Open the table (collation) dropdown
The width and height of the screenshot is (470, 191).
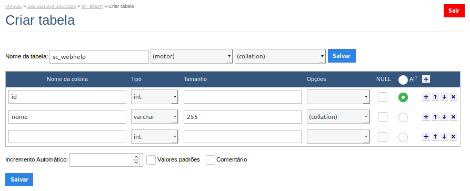point(280,56)
